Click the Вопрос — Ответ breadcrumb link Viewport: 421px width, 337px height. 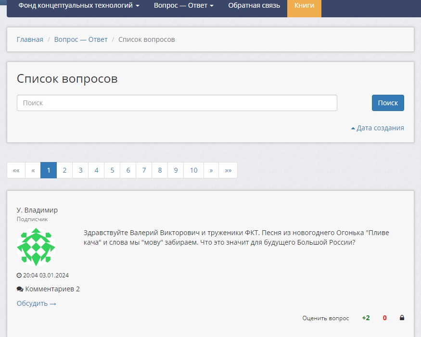(81, 39)
